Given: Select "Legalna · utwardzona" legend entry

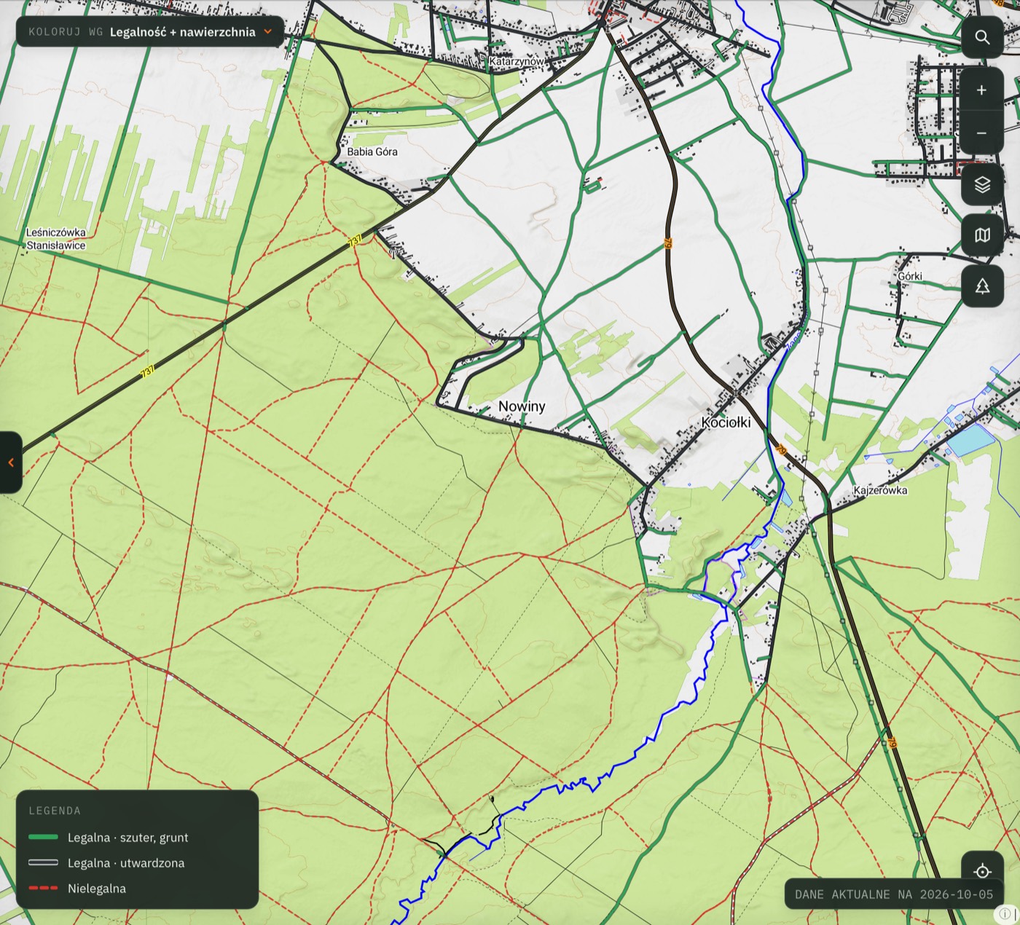Looking at the screenshot, I should click(106, 863).
